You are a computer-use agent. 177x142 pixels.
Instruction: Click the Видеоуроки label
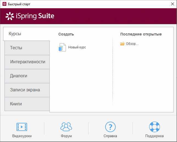point(22,136)
